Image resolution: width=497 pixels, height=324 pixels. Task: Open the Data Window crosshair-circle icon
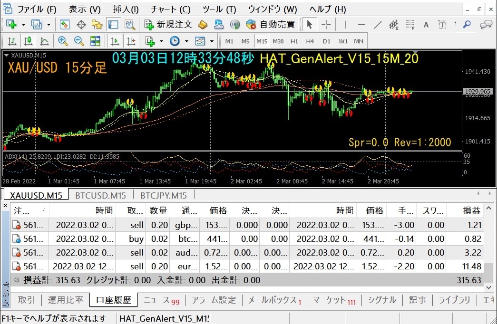tap(81, 24)
